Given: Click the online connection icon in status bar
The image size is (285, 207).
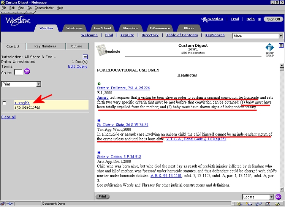Looking at the screenshot, I should 9,204.
